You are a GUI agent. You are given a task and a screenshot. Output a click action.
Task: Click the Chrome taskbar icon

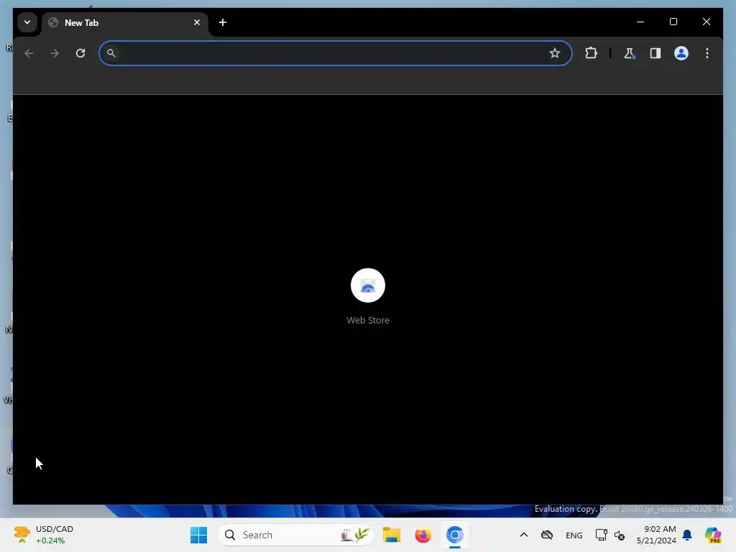[x=454, y=535]
